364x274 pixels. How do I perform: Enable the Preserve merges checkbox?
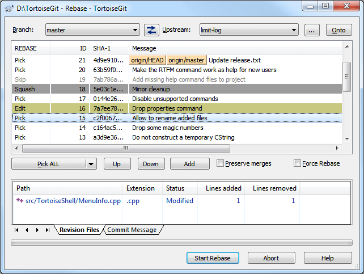point(220,163)
